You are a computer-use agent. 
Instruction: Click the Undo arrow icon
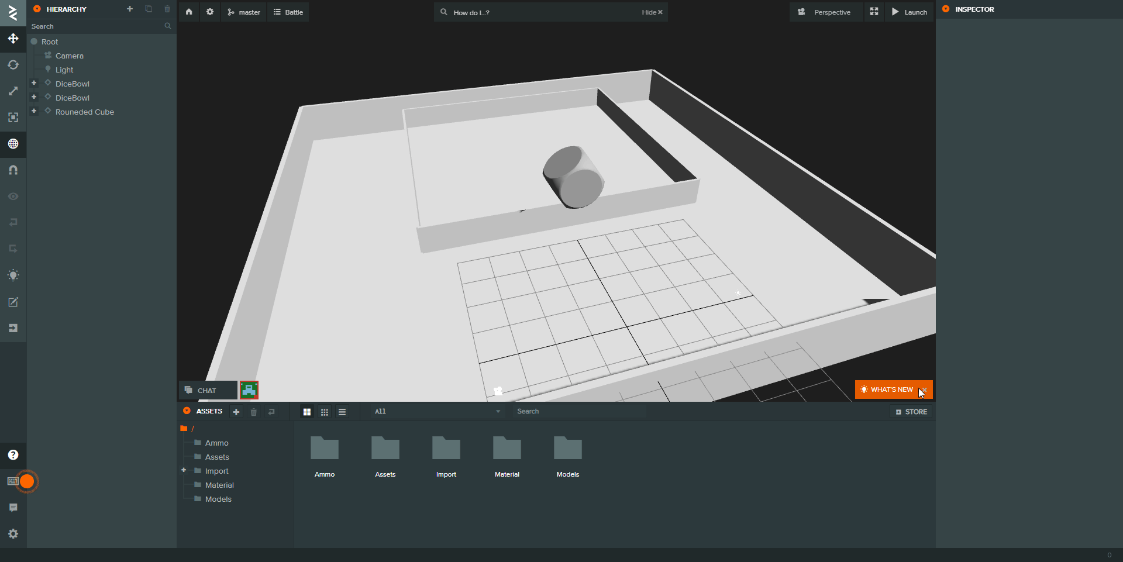13,223
